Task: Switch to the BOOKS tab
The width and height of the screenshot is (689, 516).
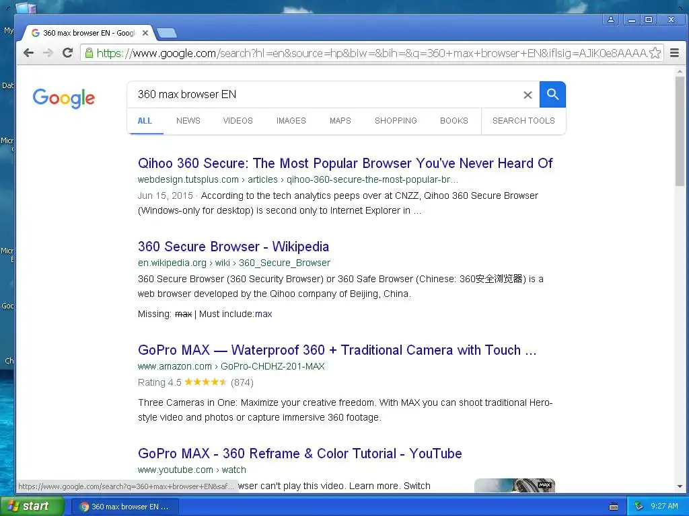Action: click(454, 121)
